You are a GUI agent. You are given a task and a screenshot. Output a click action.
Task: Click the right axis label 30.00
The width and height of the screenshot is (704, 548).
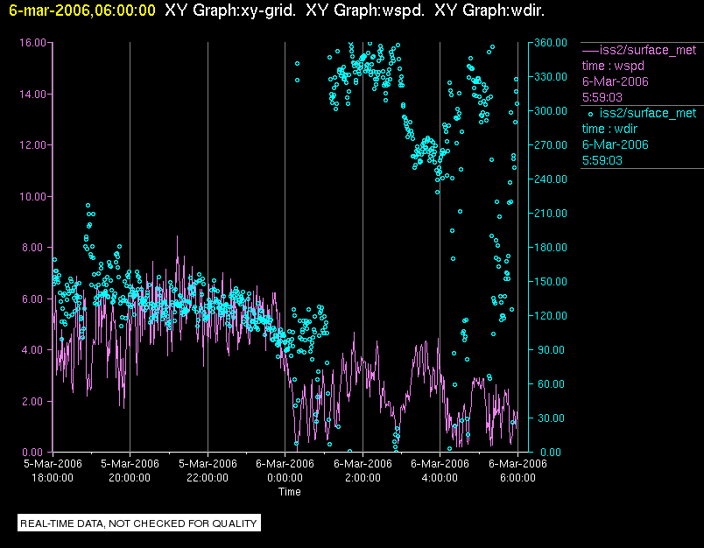[553, 418]
